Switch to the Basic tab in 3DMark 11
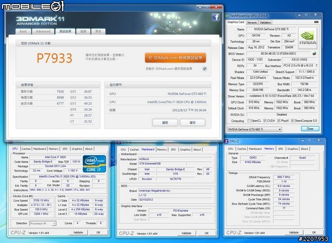The width and height of the screenshot is (332, 243). (23, 32)
